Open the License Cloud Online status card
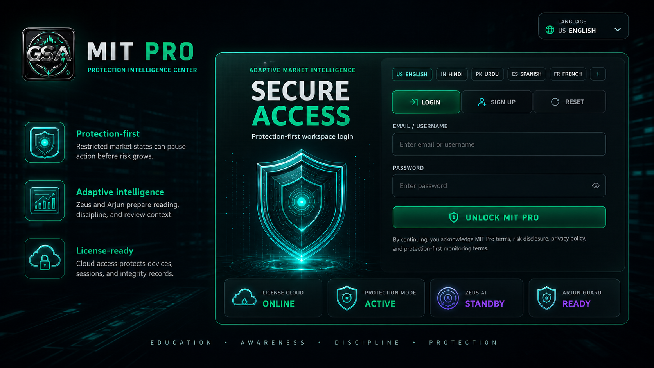Screen dimensions: 654x368 point(273,298)
